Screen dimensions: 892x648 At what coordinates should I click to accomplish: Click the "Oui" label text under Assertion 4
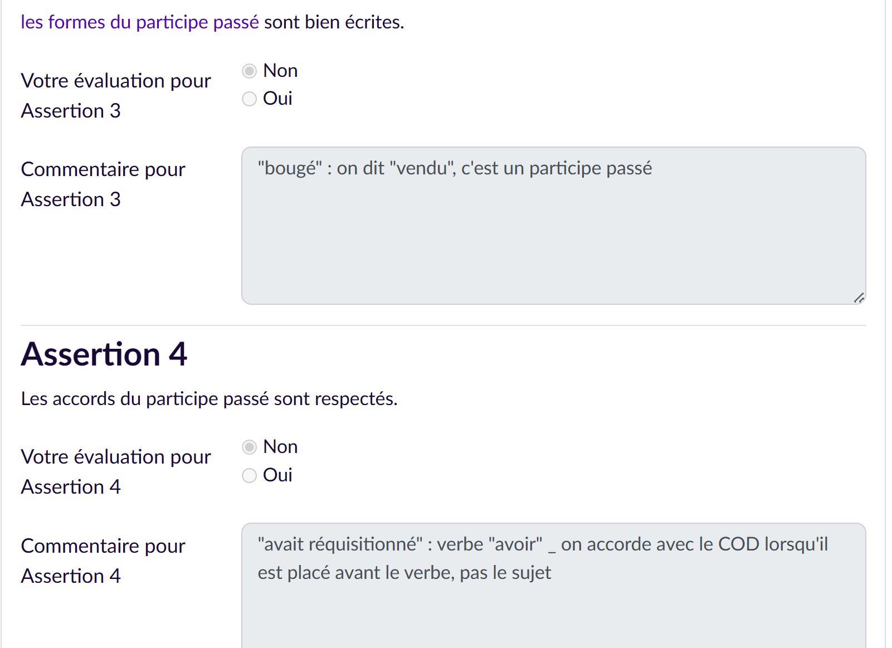coord(277,475)
